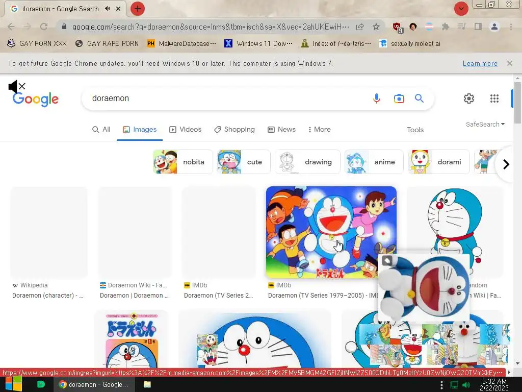Open the Doraemon TV Series 1979–2005 image
The width and height of the screenshot is (522, 392).
331,232
